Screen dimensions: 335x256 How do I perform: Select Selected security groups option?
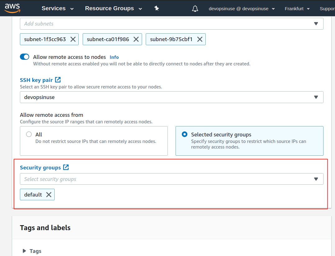[185, 134]
